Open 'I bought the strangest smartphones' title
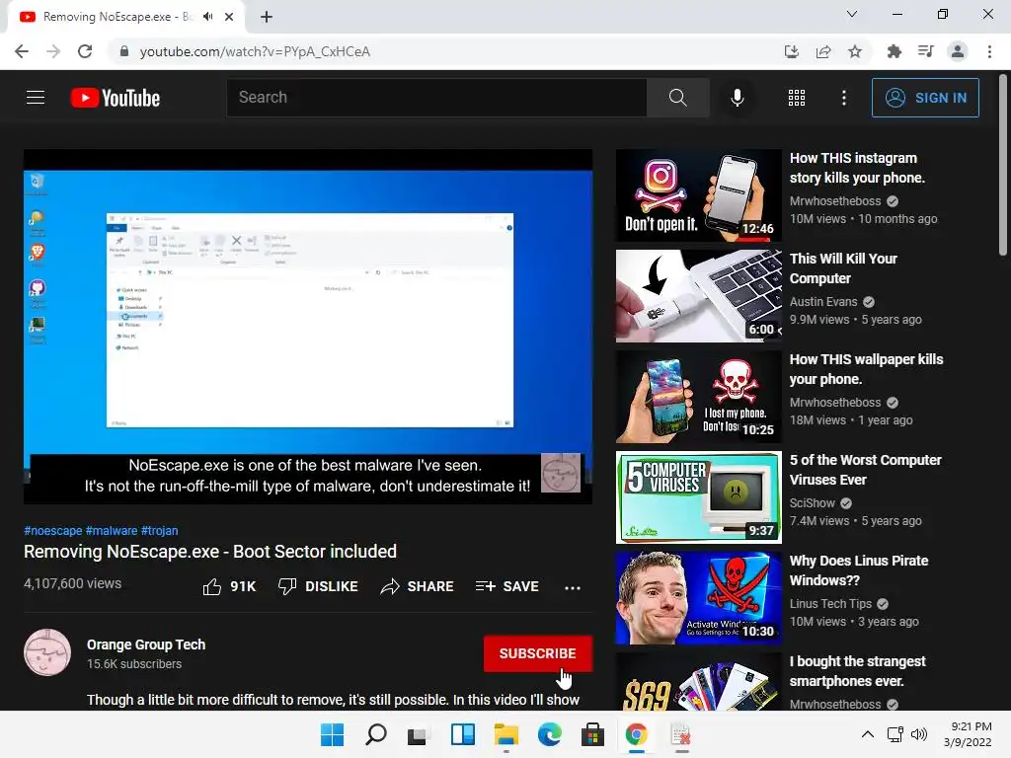The image size is (1011, 758). pyautogui.click(x=858, y=671)
